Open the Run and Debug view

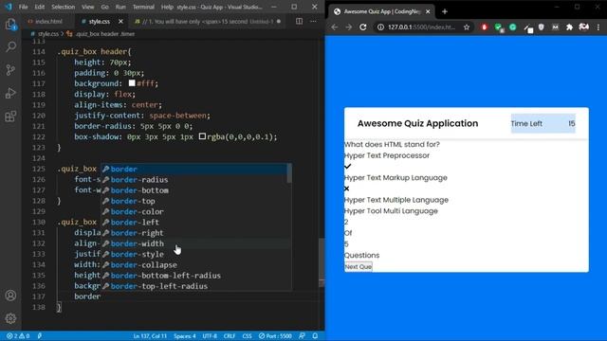(x=10, y=93)
